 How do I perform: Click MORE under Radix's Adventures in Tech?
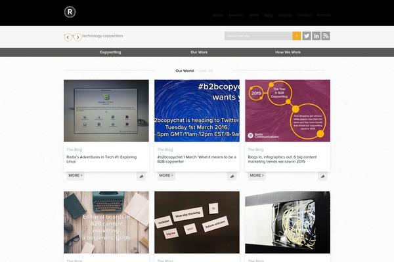[x=76, y=176]
